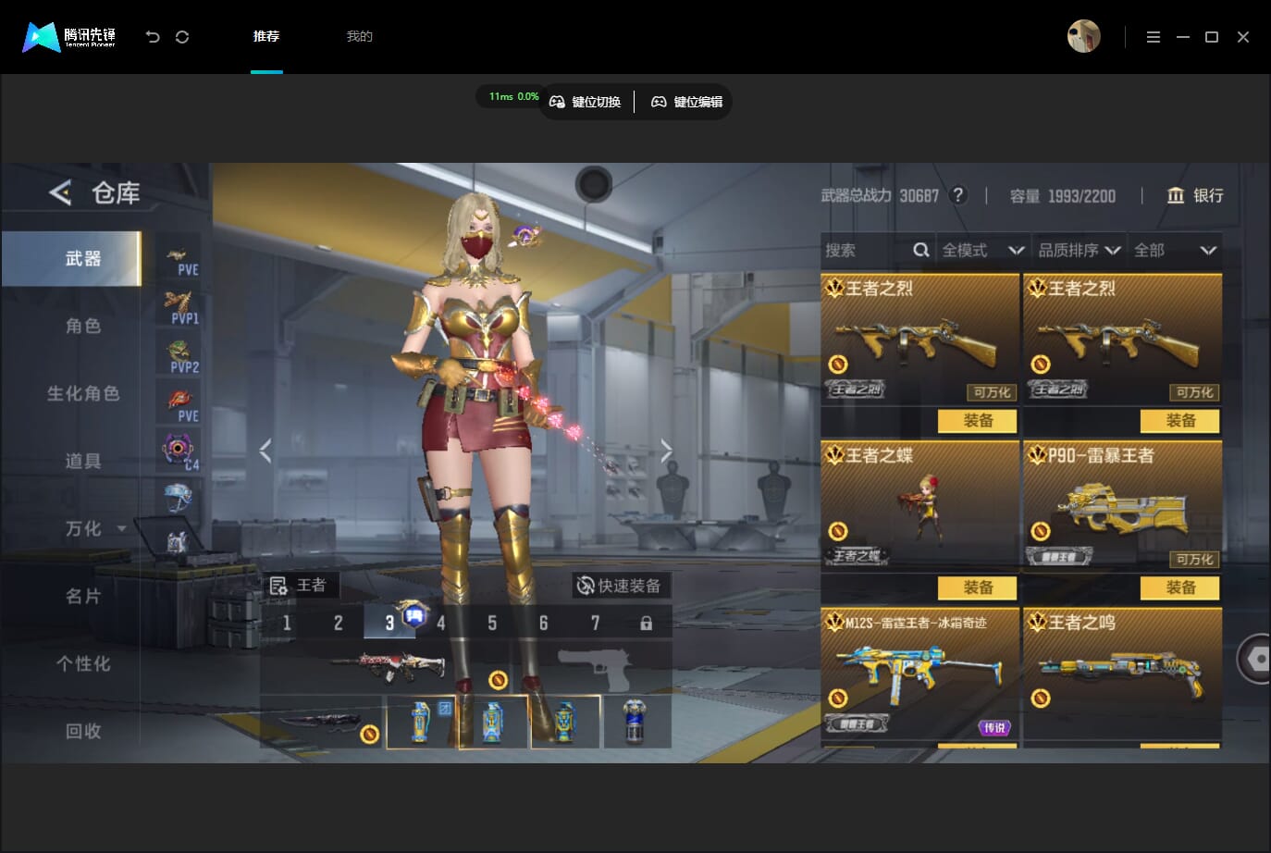Image resolution: width=1271 pixels, height=853 pixels.
Task: Select the 王者之鸣 weapon card
Action: pyautogui.click(x=1122, y=673)
